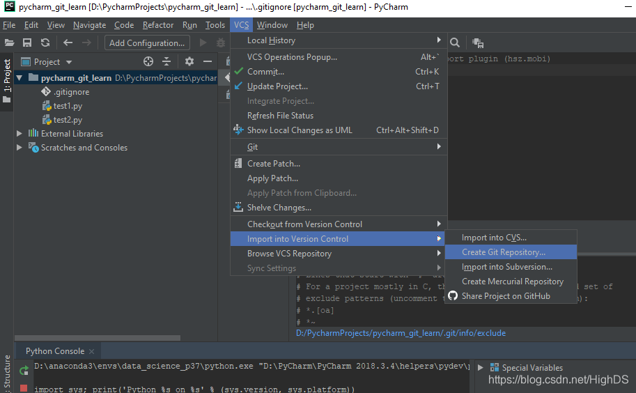
Task: Expand External Libraries node
Action: pyautogui.click(x=19, y=133)
